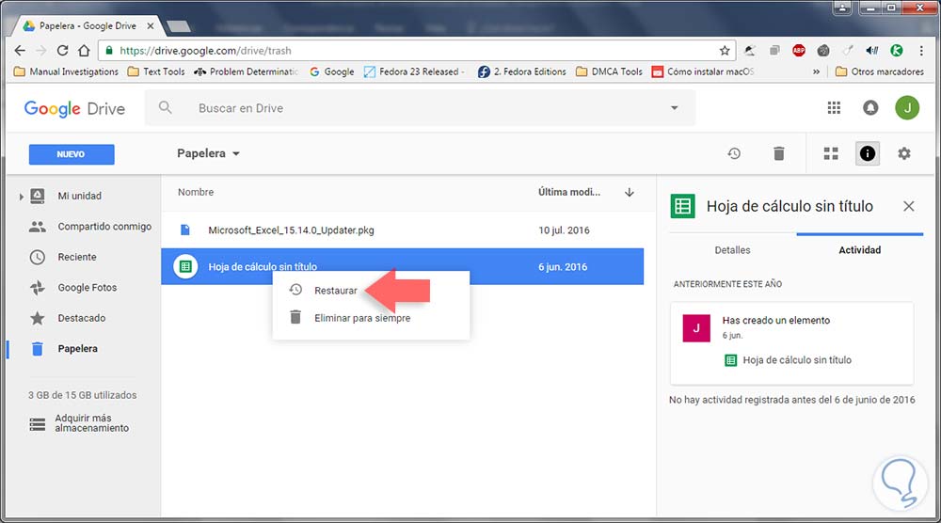The image size is (941, 523).
Task: Select Papelera in sidebar
Action: pyautogui.click(x=77, y=348)
